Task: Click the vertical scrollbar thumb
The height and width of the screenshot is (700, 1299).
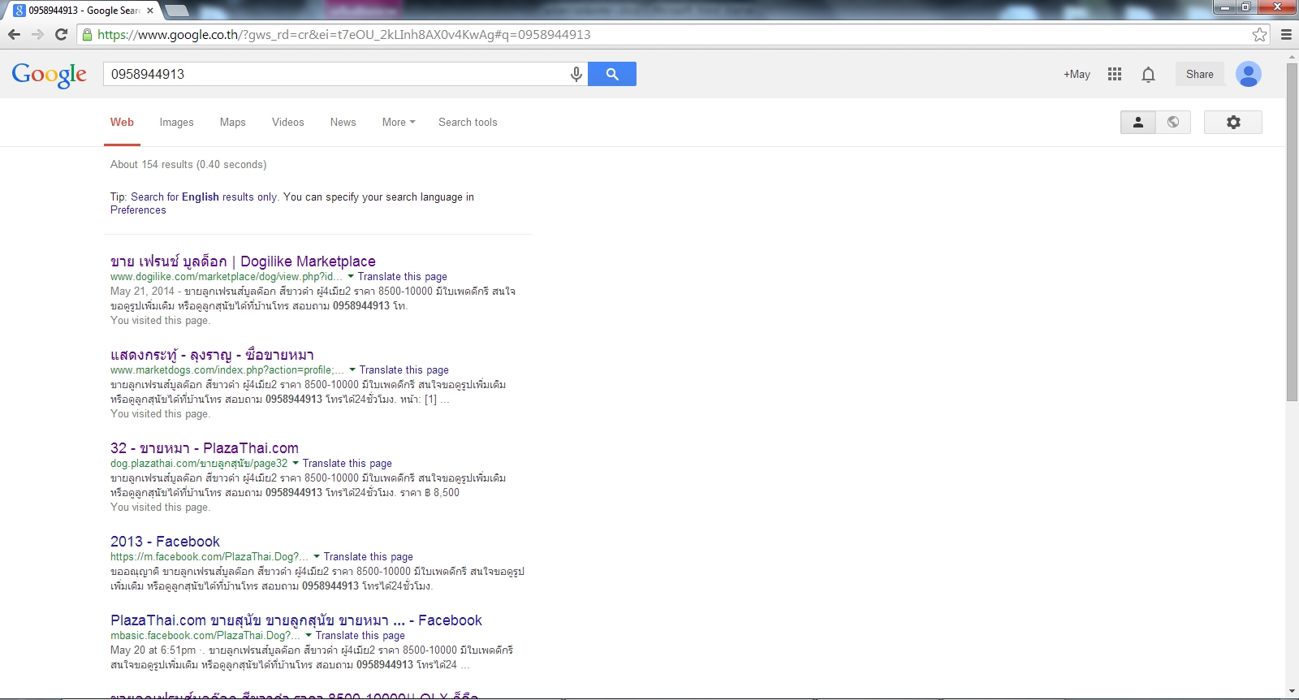Action: [x=1292, y=232]
